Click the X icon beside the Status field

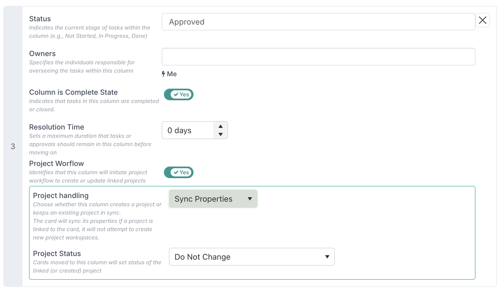click(482, 20)
